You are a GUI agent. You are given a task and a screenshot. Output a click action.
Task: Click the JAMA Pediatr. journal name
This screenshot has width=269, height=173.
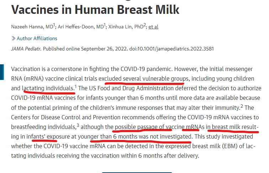[27, 49]
